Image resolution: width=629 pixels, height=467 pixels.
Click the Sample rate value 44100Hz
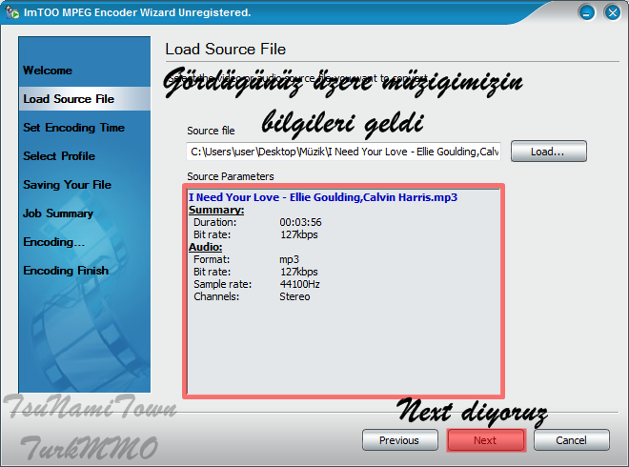point(299,284)
